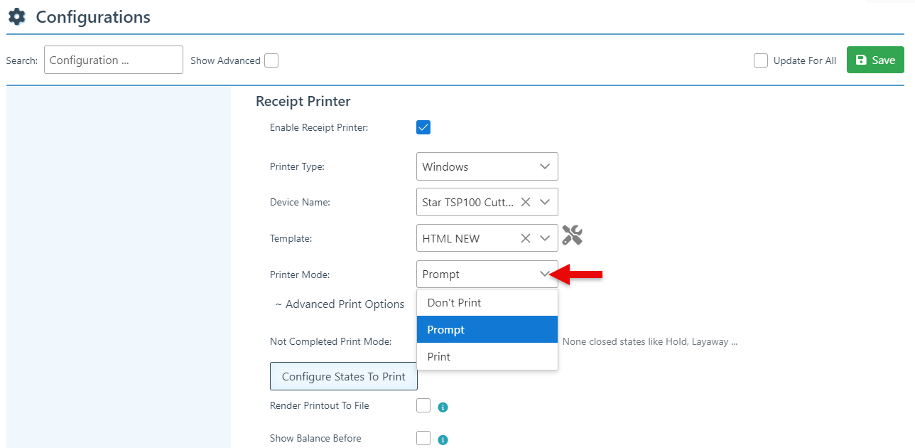Image resolution: width=915 pixels, height=448 pixels.
Task: Toggle the Show Advanced checkbox
Action: 271,60
